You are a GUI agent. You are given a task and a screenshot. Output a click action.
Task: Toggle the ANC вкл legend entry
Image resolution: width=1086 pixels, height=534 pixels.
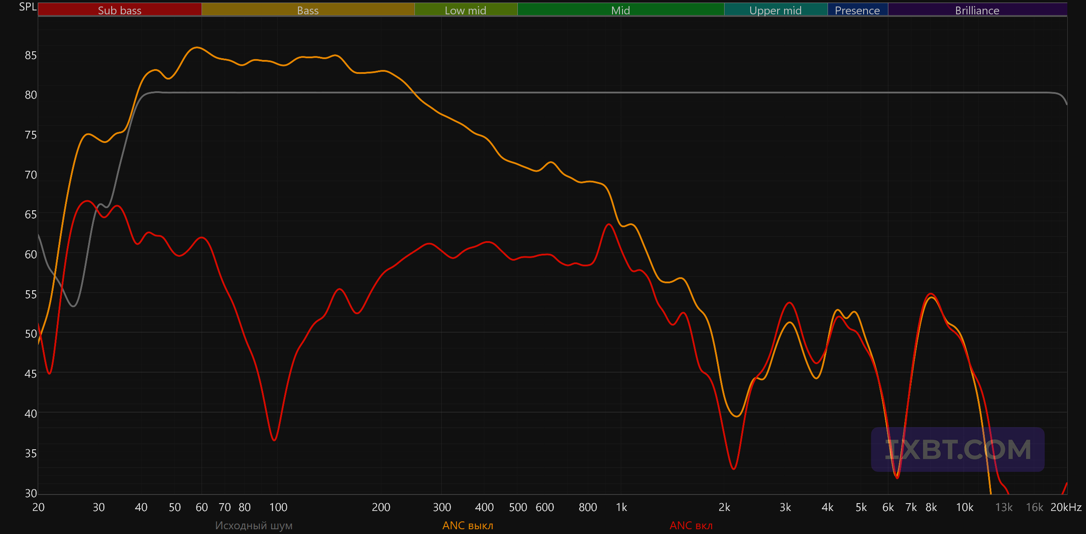point(691,526)
